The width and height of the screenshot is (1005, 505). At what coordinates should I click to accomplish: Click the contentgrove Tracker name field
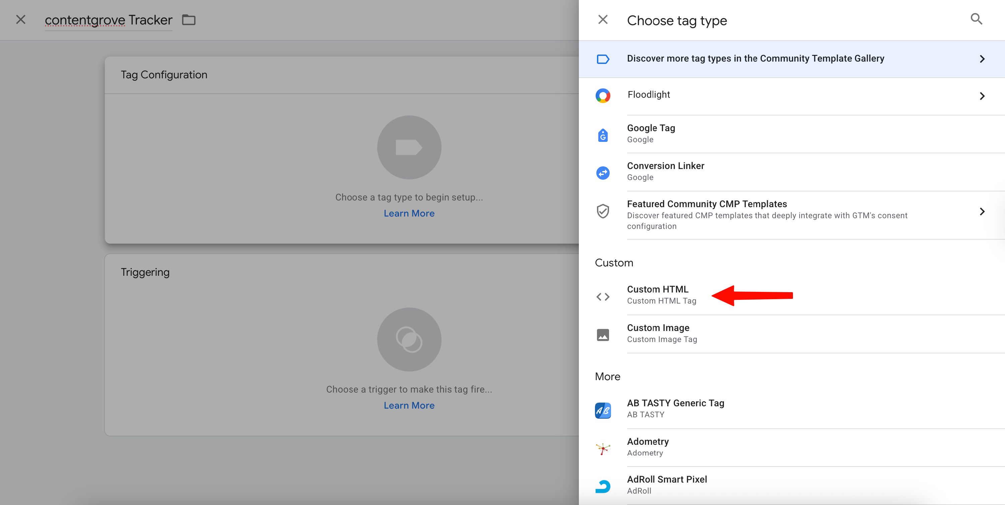(x=109, y=20)
